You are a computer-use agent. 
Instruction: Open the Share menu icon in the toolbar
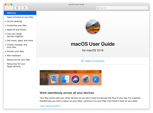click(x=25, y=8)
